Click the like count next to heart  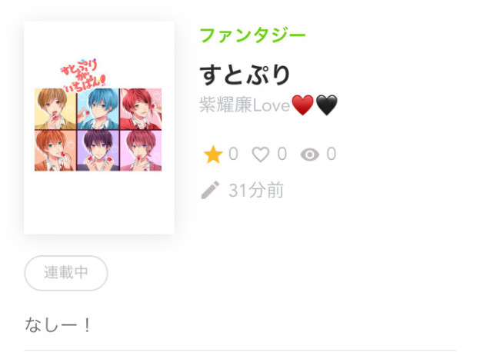coord(282,154)
